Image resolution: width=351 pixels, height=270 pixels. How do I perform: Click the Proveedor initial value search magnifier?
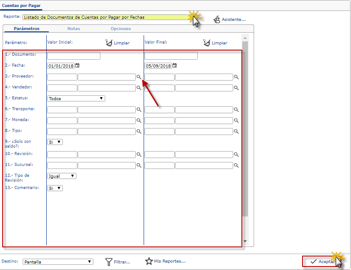click(x=139, y=77)
